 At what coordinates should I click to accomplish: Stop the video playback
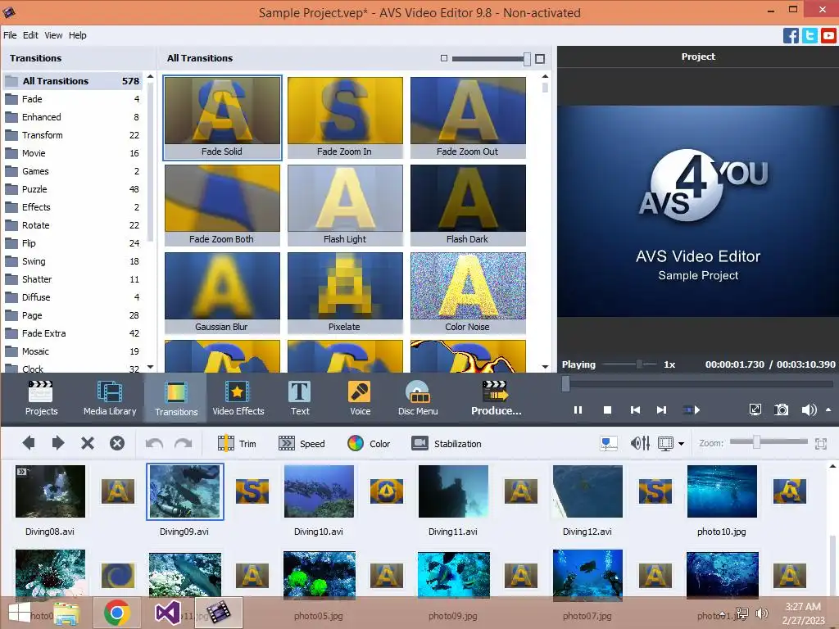(607, 410)
